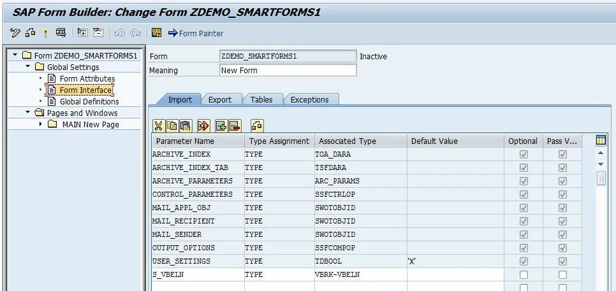Toggle Display/Change mode pencil icon
This screenshot has width=616, height=291.
[x=15, y=33]
